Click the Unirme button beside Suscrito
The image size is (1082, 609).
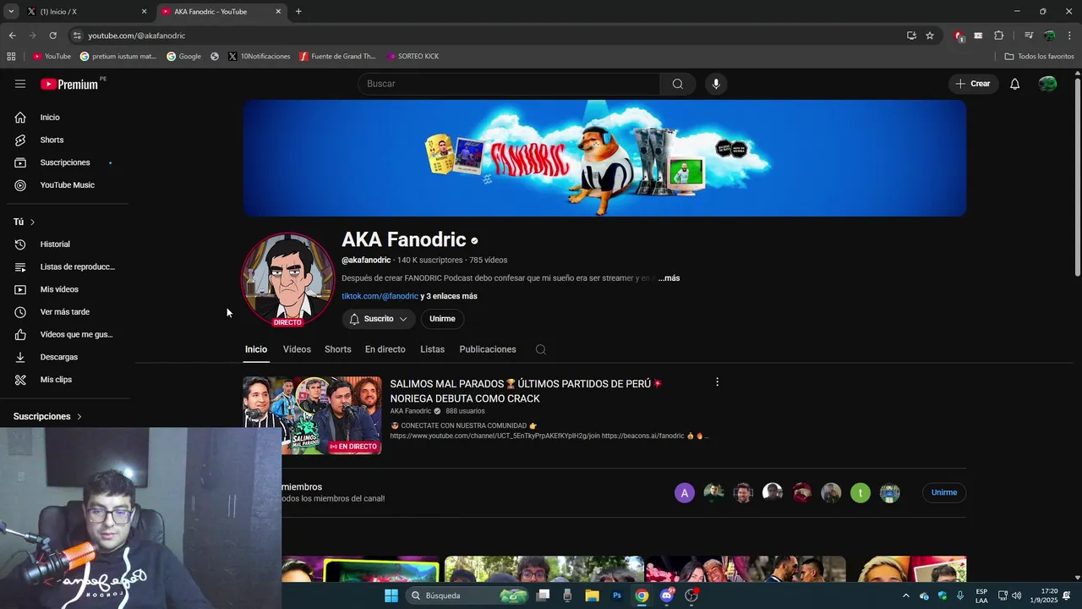[442, 319]
